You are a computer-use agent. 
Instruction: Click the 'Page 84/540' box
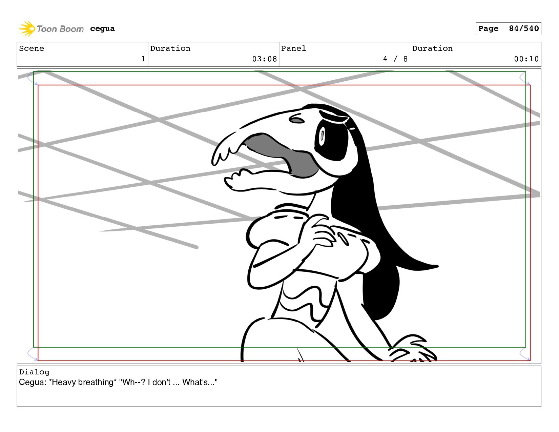point(508,29)
